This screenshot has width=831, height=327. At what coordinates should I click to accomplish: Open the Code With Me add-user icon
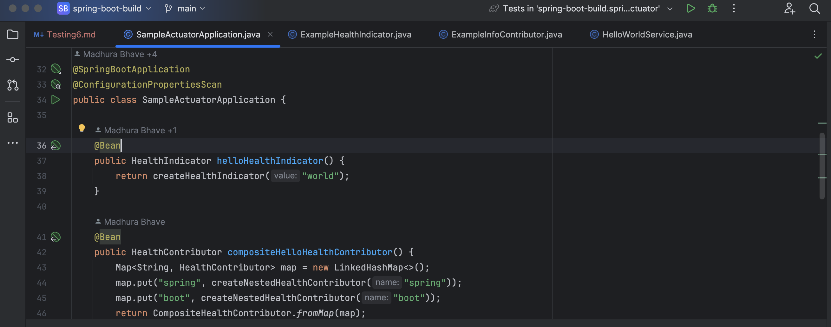click(x=789, y=8)
